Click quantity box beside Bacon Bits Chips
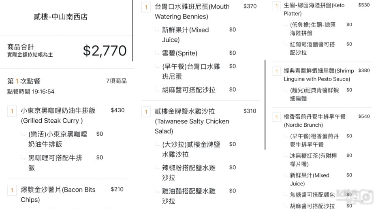378x209 pixels. 12,190
